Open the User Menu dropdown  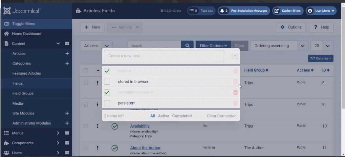click(x=321, y=11)
